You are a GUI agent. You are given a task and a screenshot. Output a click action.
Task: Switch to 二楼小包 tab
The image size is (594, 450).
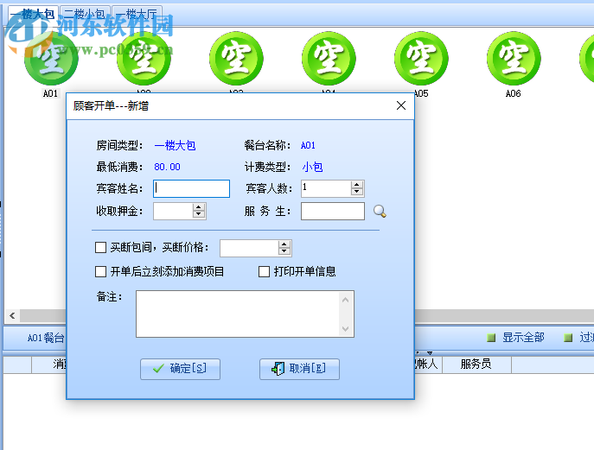coord(85,15)
